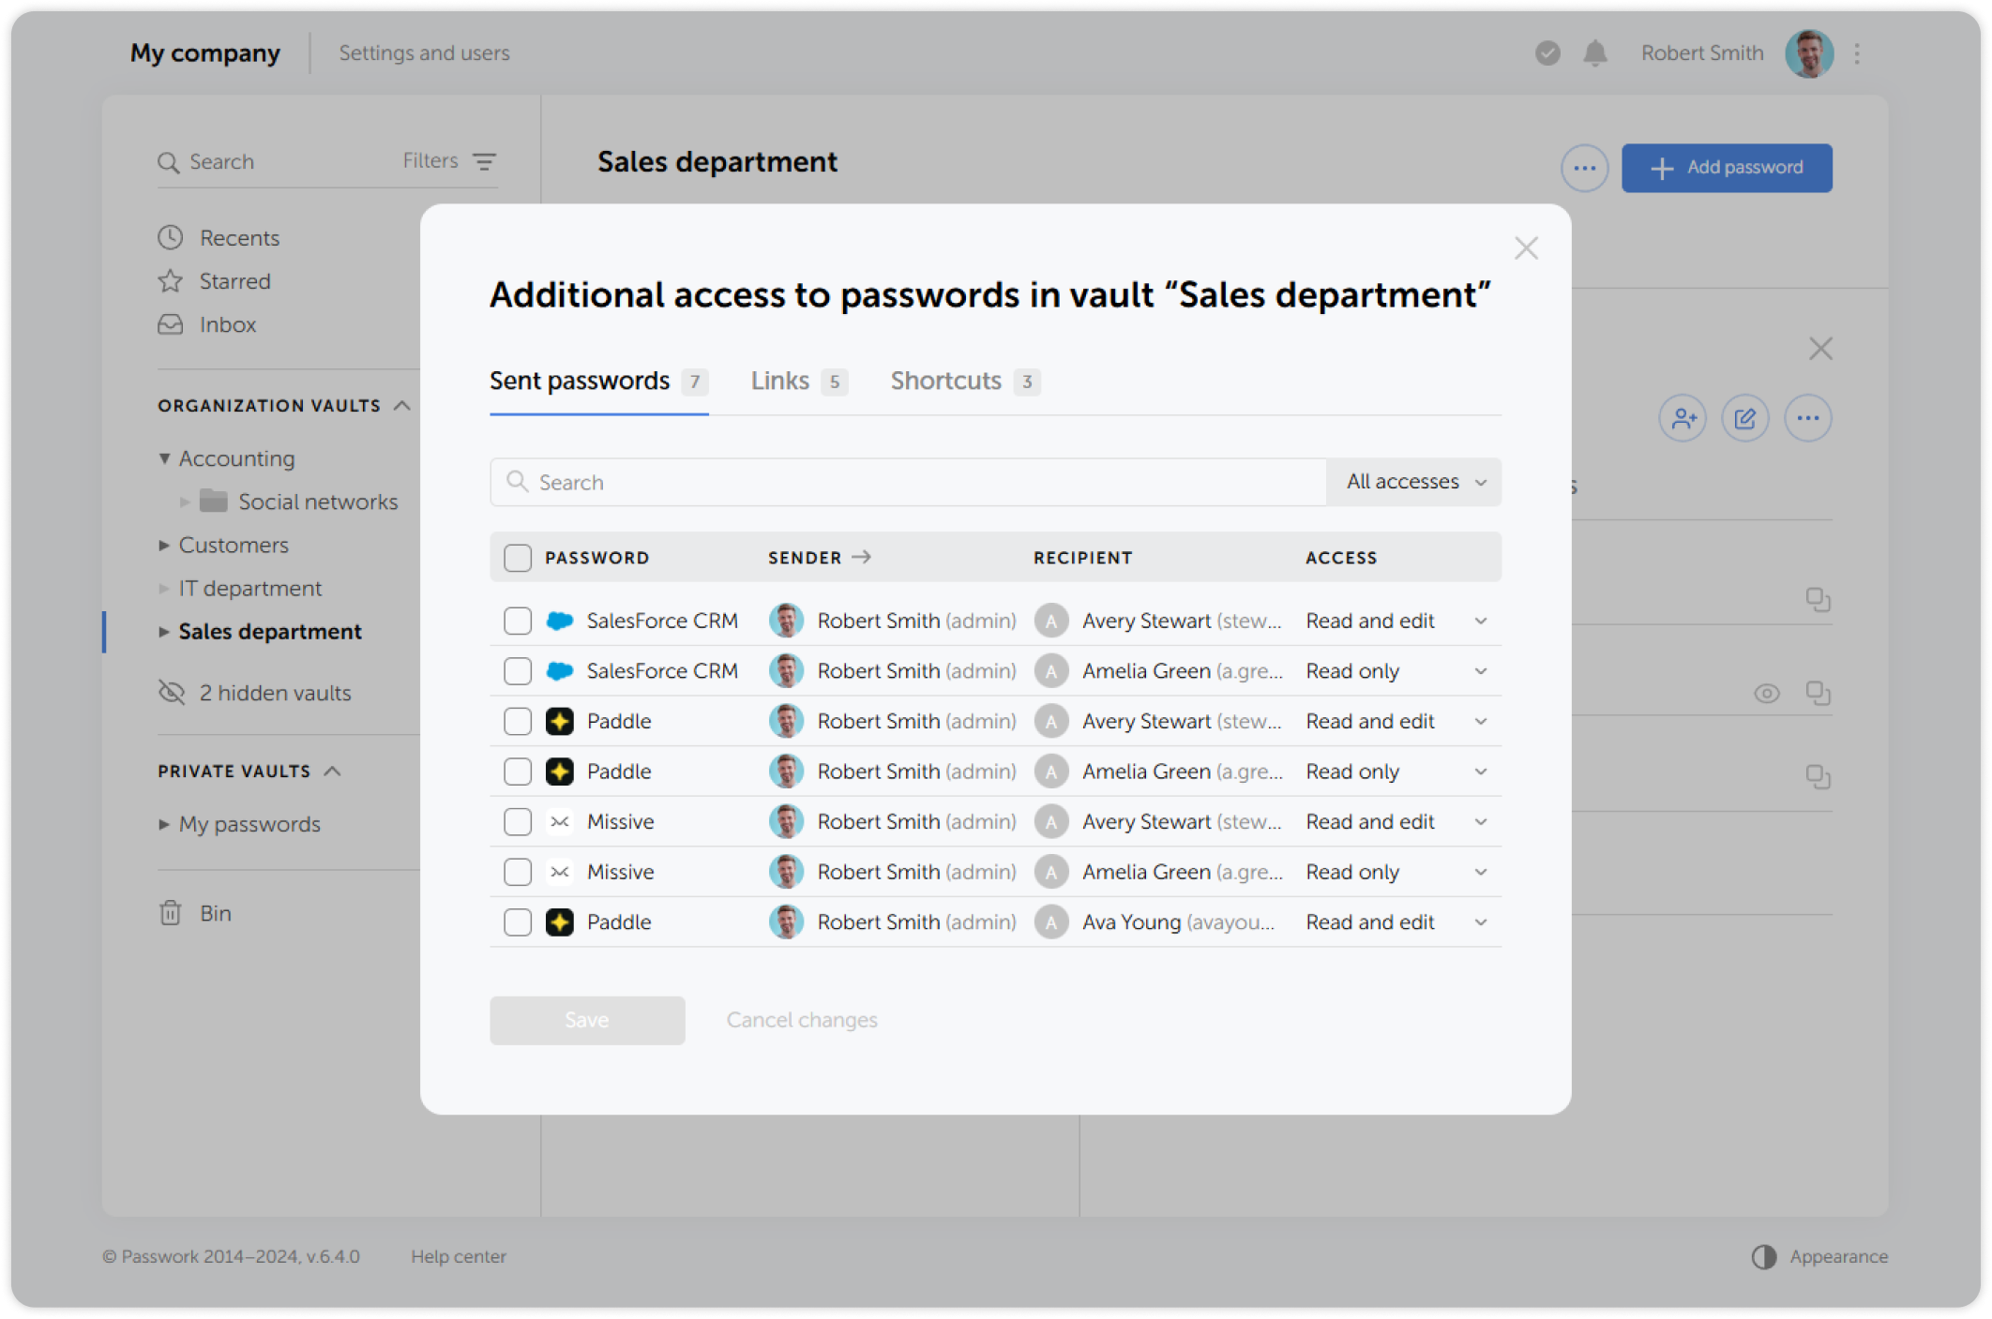Open the All accesses dropdown
Image resolution: width=1992 pixels, height=1319 pixels.
[x=1414, y=482]
